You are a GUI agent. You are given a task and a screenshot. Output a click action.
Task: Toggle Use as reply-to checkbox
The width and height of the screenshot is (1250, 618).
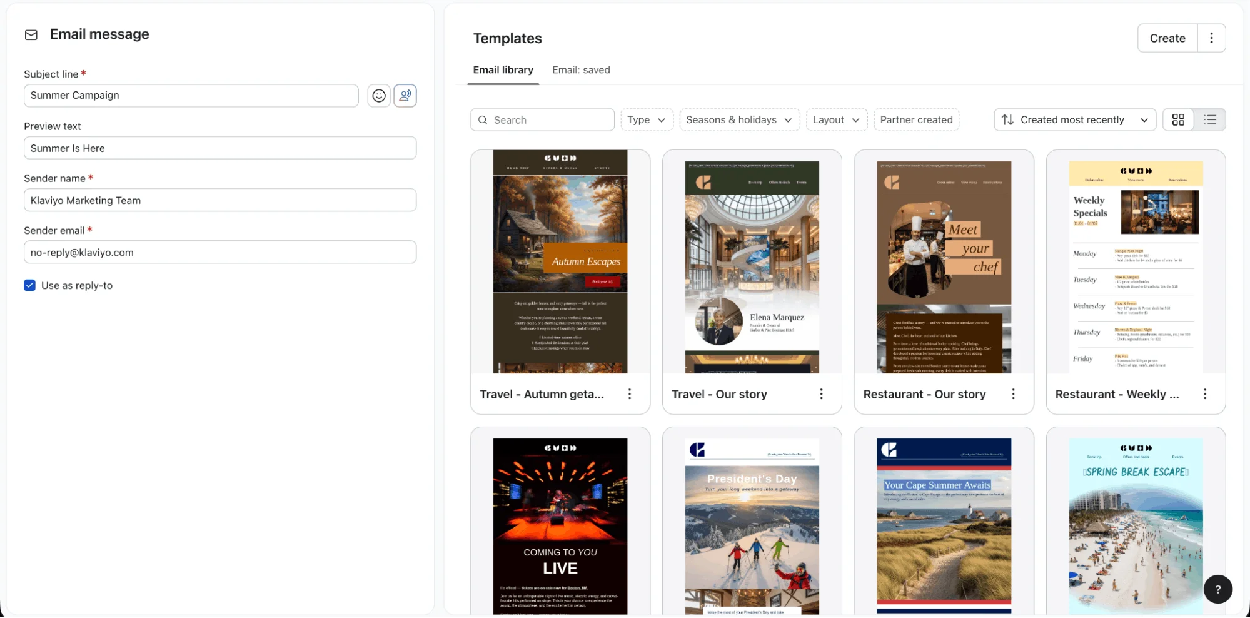[29, 285]
